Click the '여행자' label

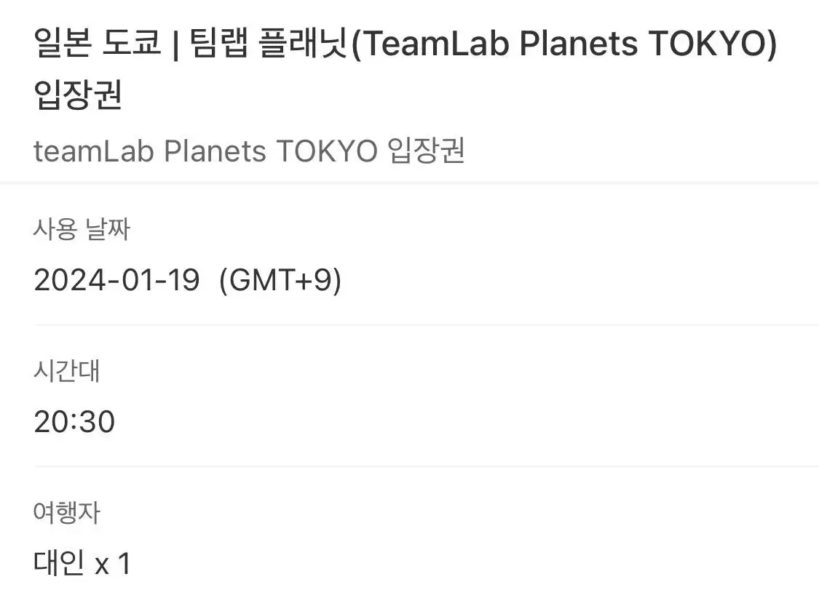[x=66, y=513]
